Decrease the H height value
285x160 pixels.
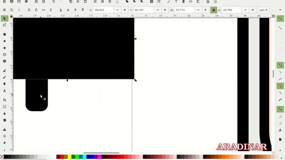point(245,10)
